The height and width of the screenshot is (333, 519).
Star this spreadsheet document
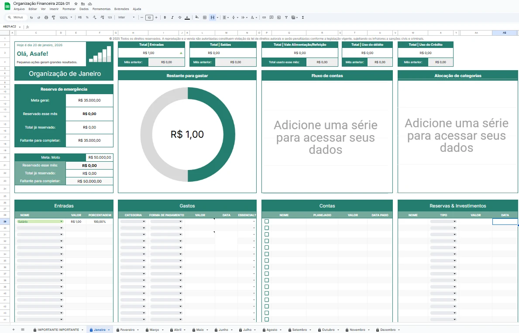76,3
